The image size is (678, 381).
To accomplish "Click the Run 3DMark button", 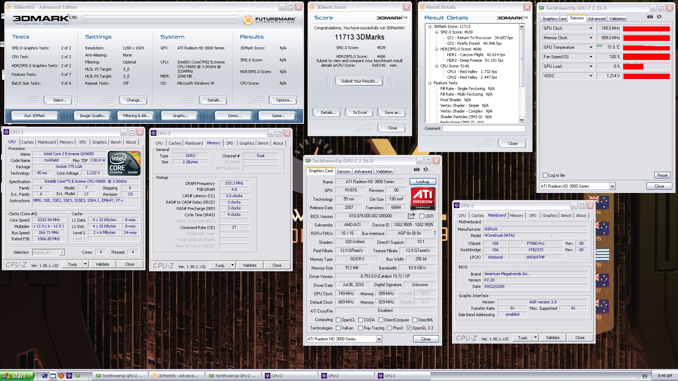I will point(35,116).
